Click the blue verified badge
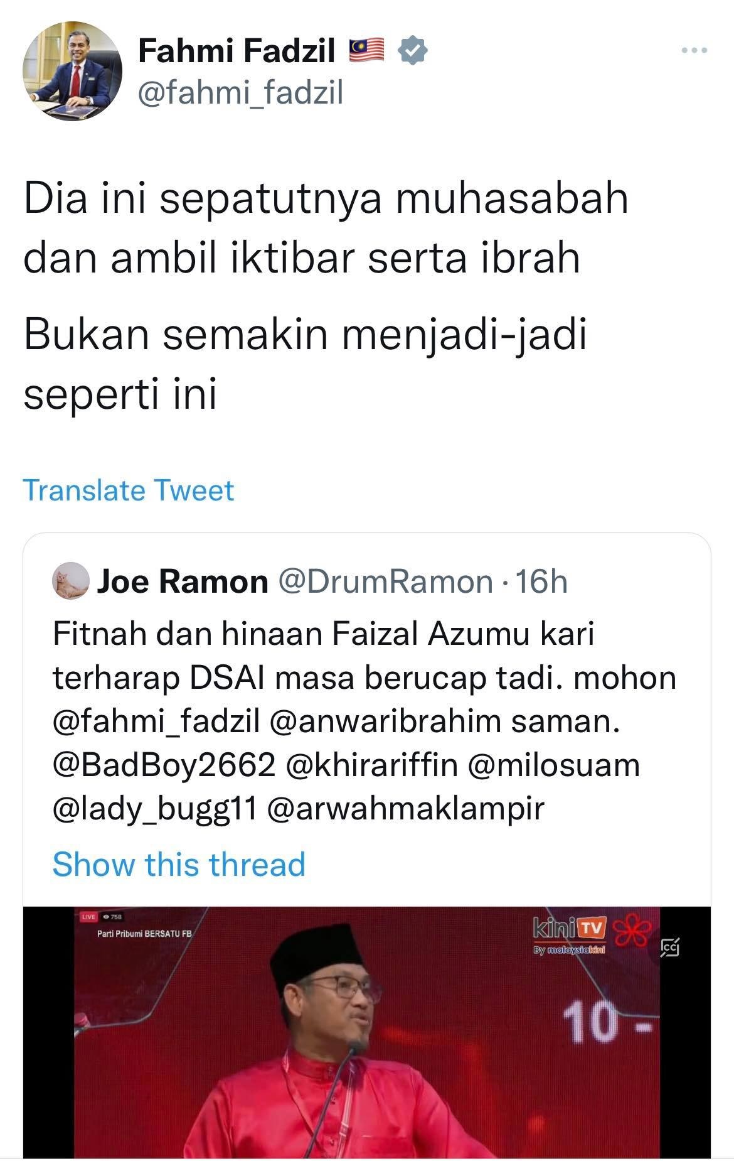Screen dimensions: 734x1161 pos(413,51)
